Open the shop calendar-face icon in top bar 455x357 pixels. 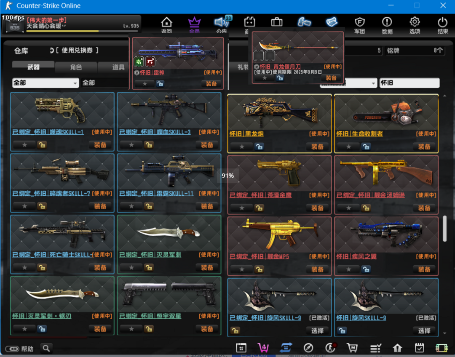coord(249,22)
